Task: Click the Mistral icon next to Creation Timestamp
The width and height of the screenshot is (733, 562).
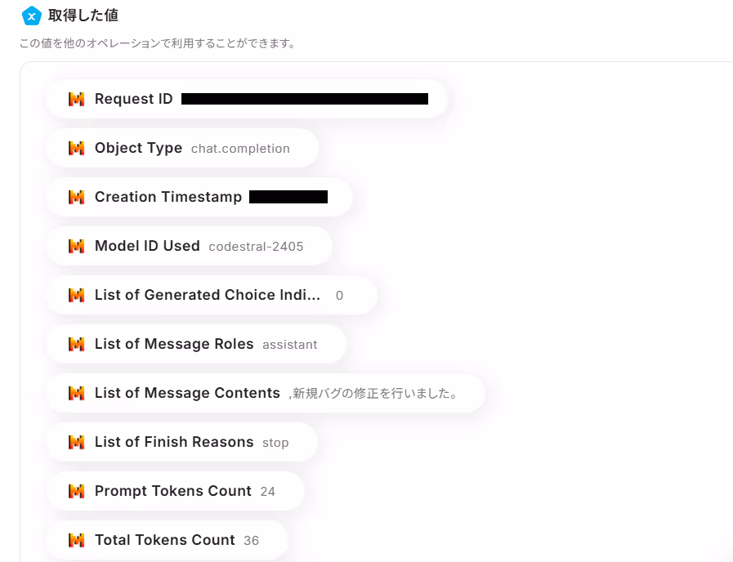Action: [76, 197]
